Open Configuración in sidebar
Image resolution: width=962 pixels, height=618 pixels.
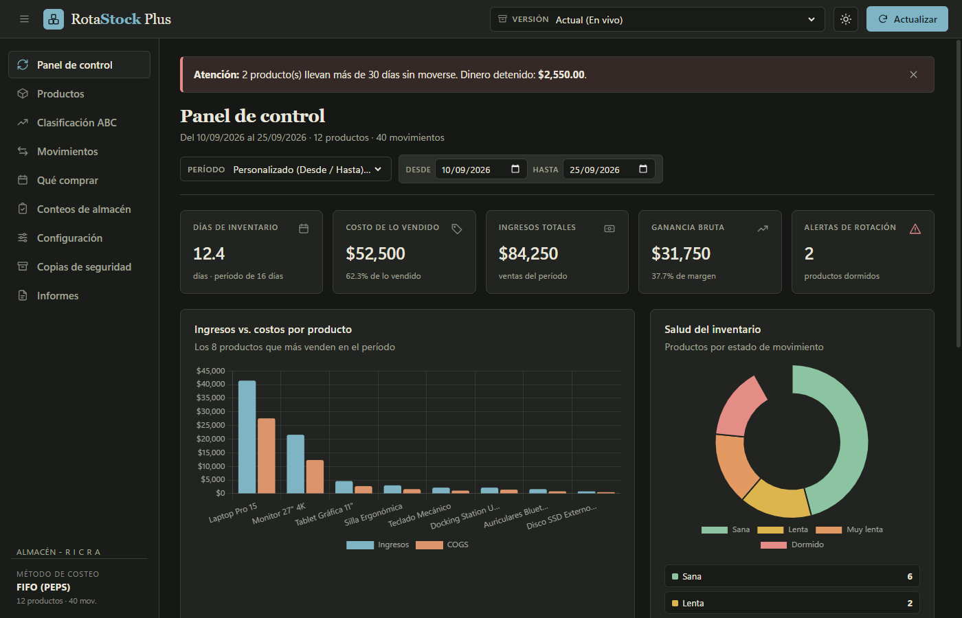[79, 238]
